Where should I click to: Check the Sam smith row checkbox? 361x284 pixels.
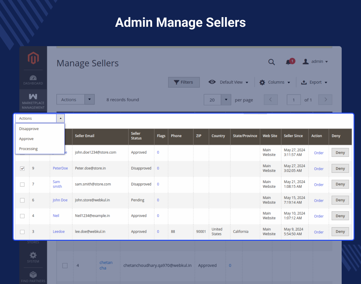pyautogui.click(x=22, y=184)
